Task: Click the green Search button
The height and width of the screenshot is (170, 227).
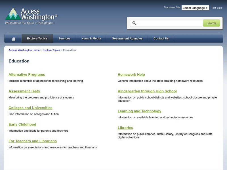Action: coord(211,23)
